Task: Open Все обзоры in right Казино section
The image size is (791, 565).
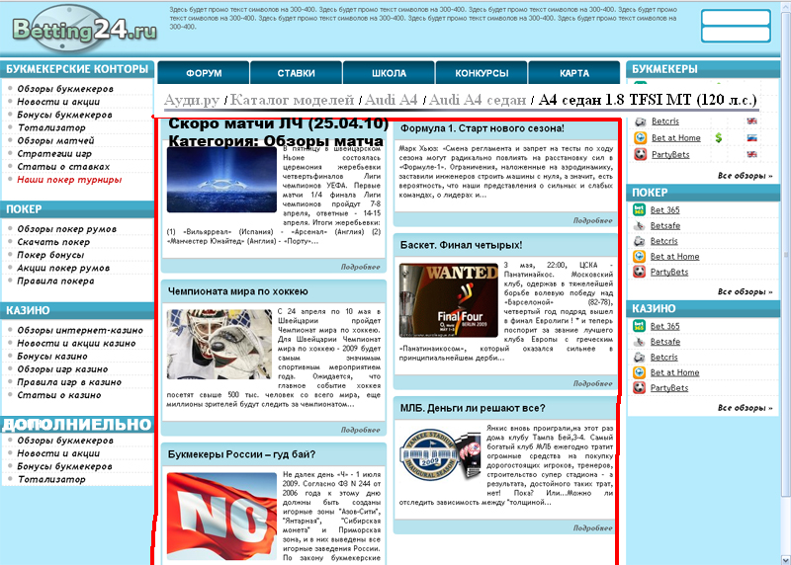Action: pyautogui.click(x=746, y=408)
